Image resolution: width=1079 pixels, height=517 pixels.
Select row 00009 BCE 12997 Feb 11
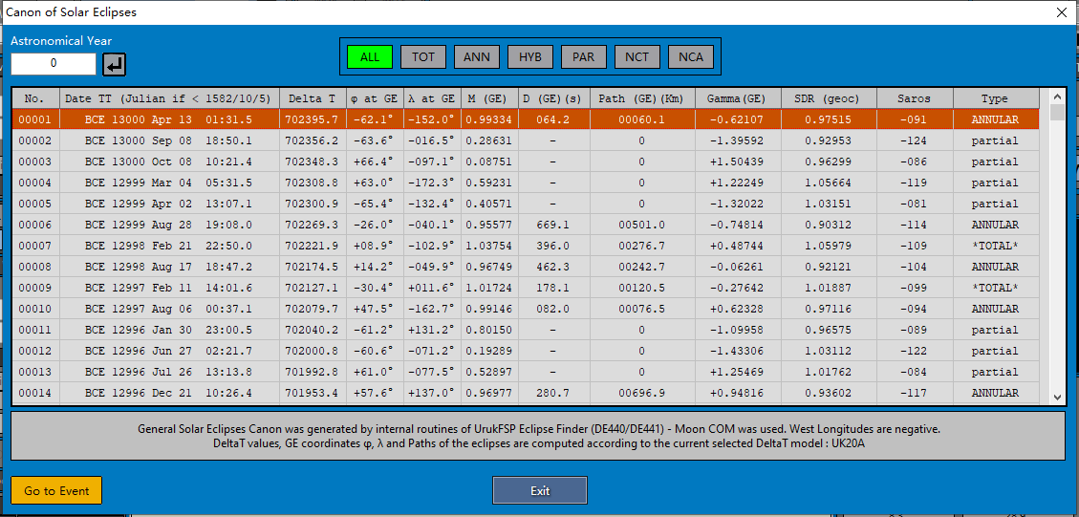pos(526,288)
